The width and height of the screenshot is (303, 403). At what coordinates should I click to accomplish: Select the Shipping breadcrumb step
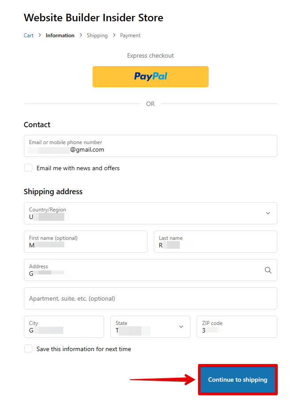pos(97,35)
